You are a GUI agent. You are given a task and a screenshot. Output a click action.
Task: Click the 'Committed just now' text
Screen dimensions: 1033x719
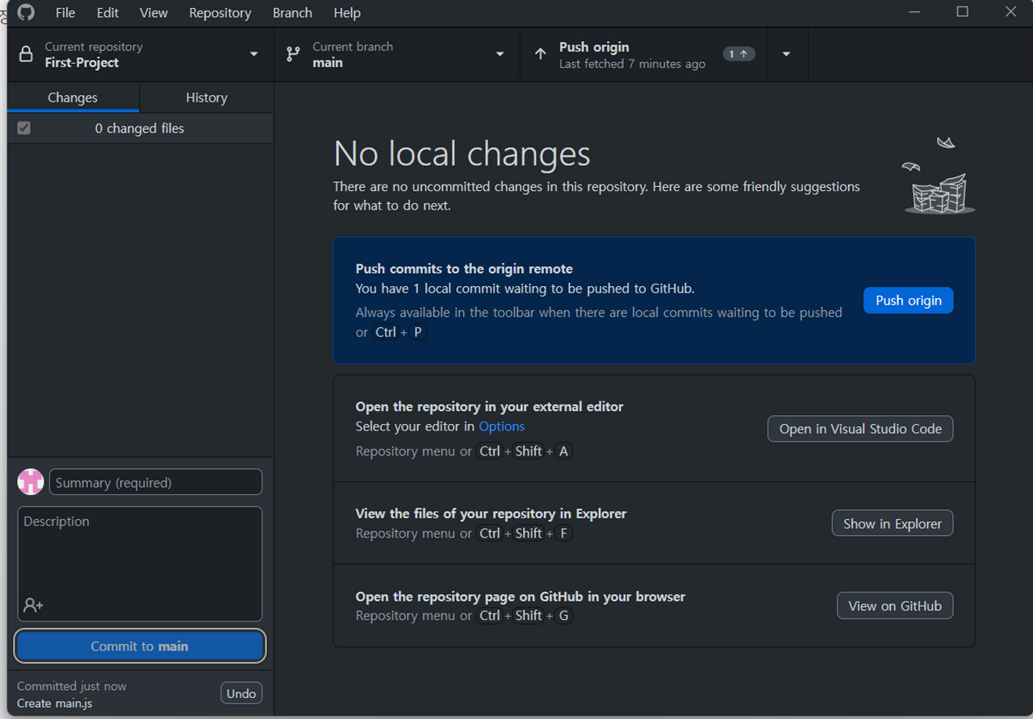(72, 687)
